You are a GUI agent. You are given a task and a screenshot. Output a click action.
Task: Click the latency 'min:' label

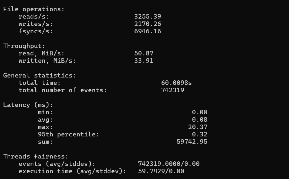pyautogui.click(x=45, y=112)
